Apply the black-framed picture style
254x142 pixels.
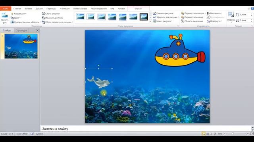pos(144,17)
